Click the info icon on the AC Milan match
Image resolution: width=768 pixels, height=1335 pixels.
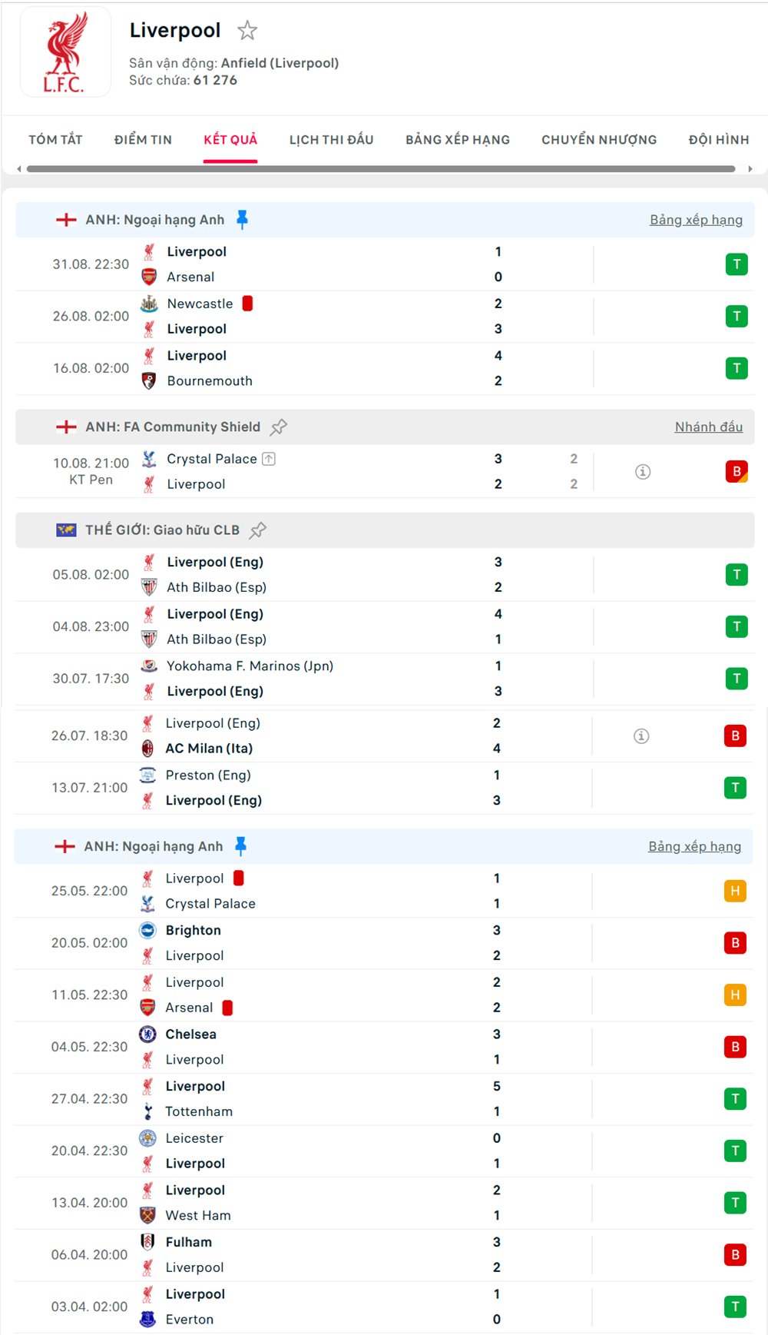click(641, 736)
